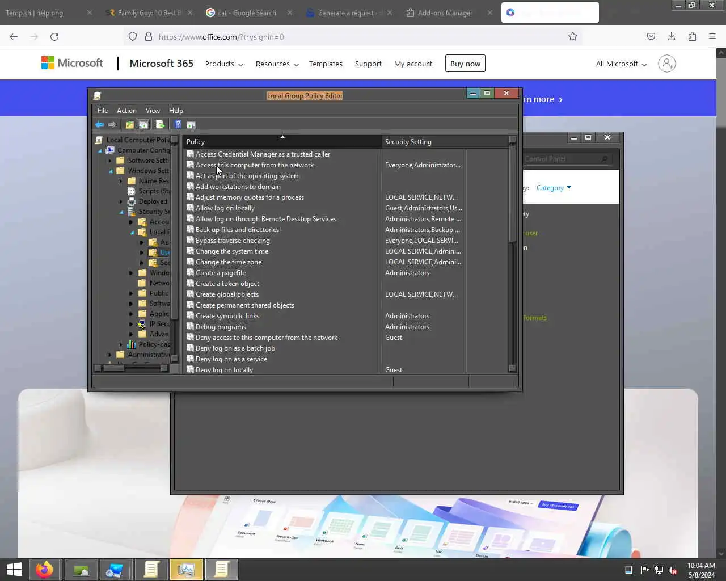This screenshot has height=581, width=726.
Task: Click the blue Help question mark icon
Action: click(178, 124)
